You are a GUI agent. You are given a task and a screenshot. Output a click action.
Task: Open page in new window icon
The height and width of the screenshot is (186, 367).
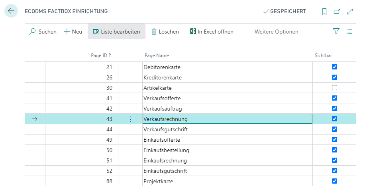pyautogui.click(x=337, y=12)
